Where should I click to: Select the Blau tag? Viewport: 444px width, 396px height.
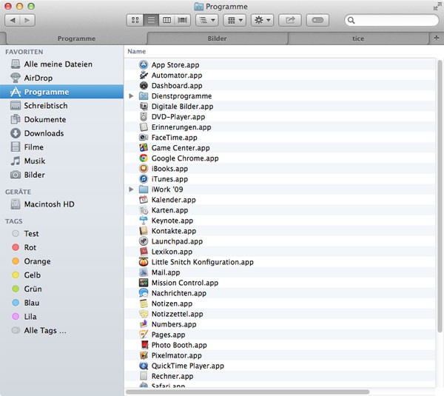tap(61, 303)
